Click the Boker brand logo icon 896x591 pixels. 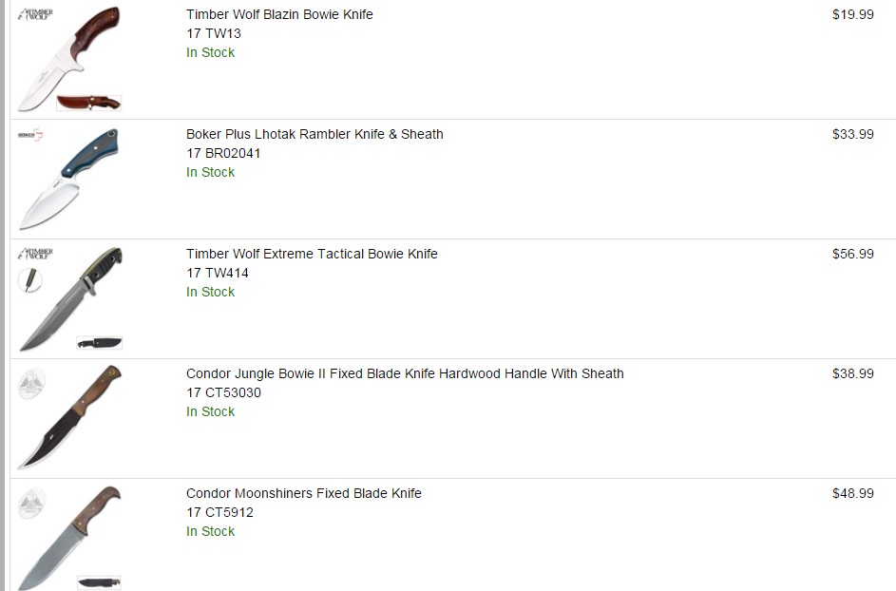point(30,135)
